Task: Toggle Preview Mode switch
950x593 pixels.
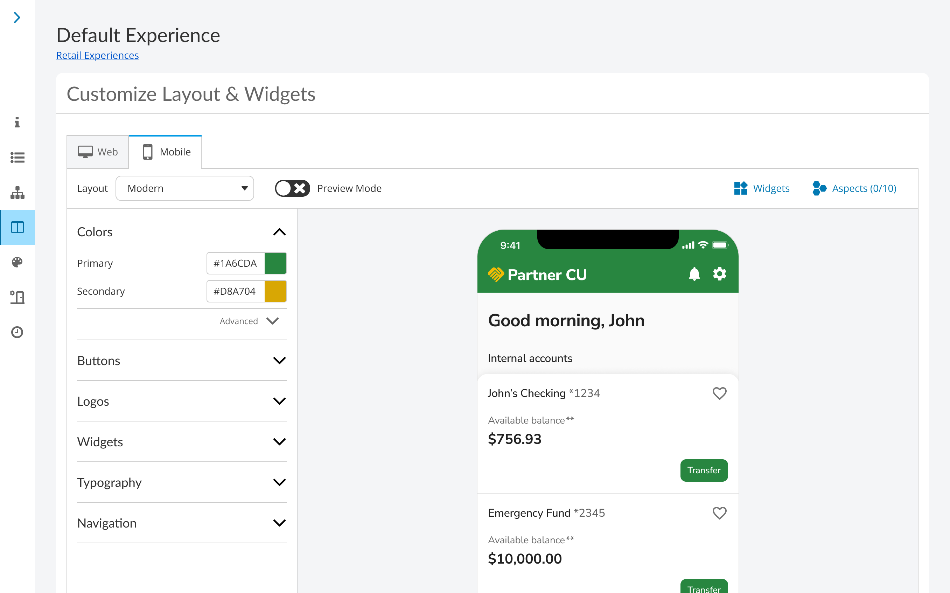Action: (292, 188)
